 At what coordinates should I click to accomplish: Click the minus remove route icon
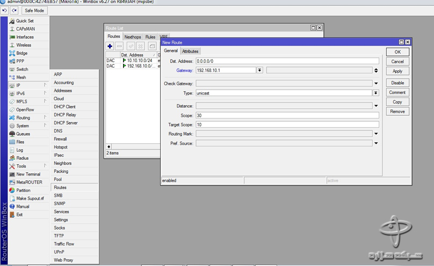pyautogui.click(x=119, y=46)
